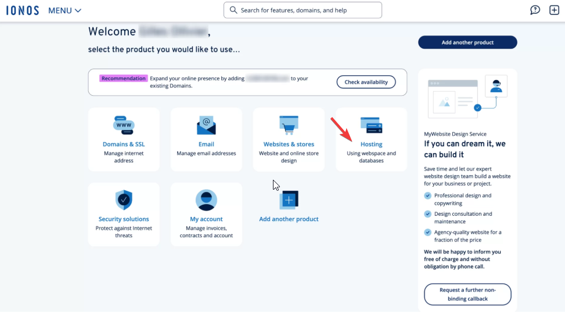The image size is (565, 312).
Task: Click the My account avatar icon
Action: pyautogui.click(x=206, y=200)
